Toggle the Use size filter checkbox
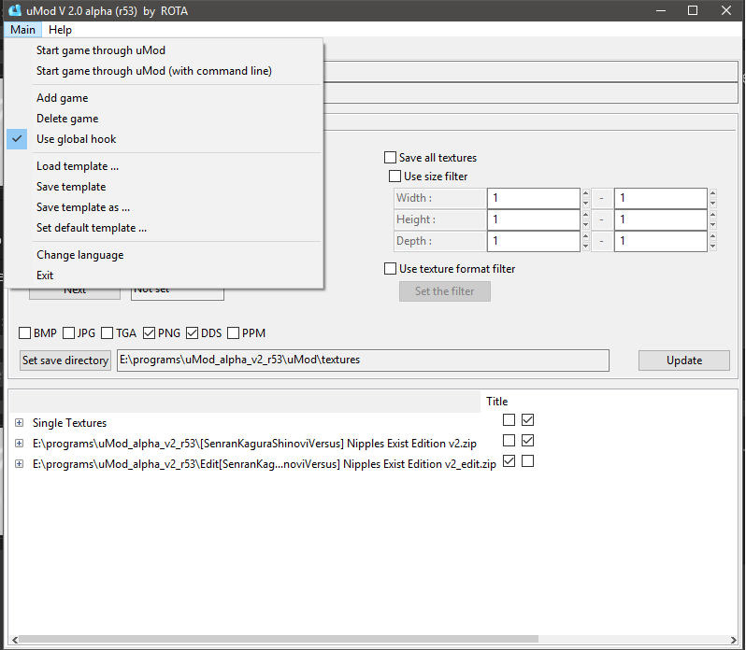Viewport: 746px width, 650px height. coord(395,177)
